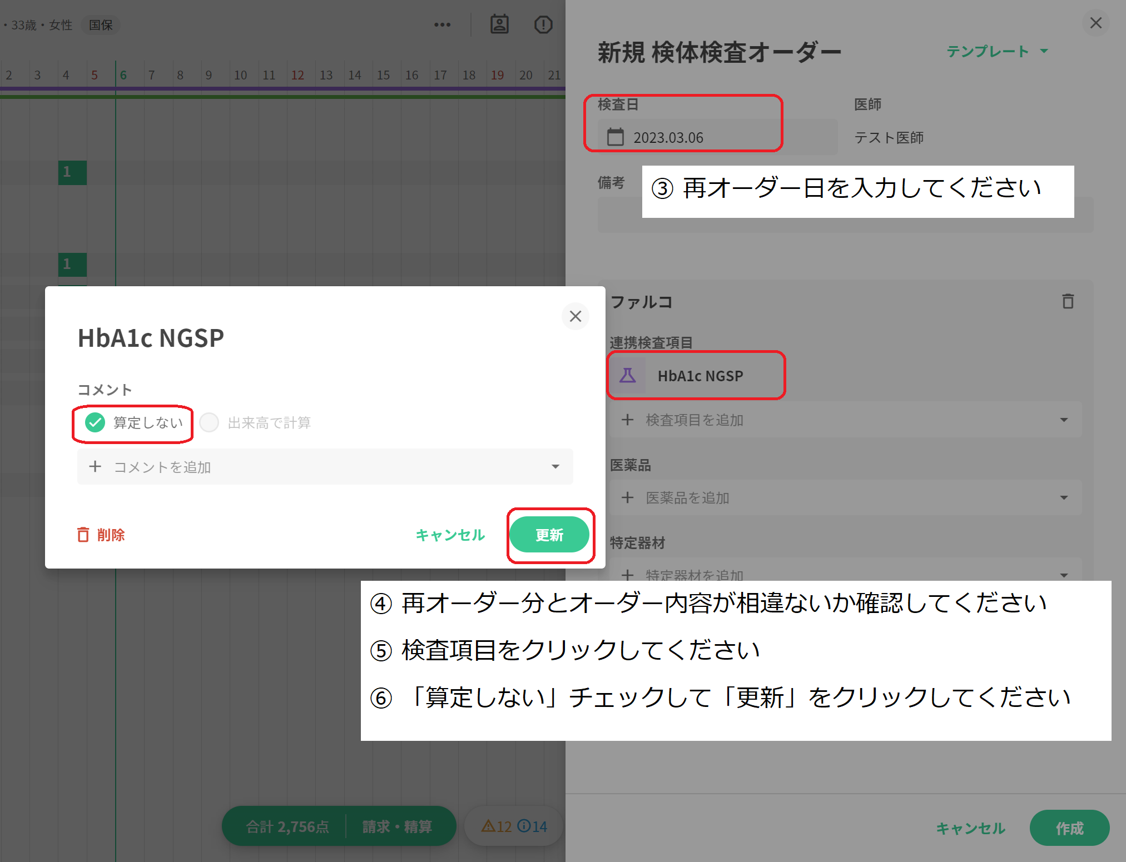This screenshot has width=1126, height=862.
Task: Select day 12 on the timeline
Action: [297, 75]
